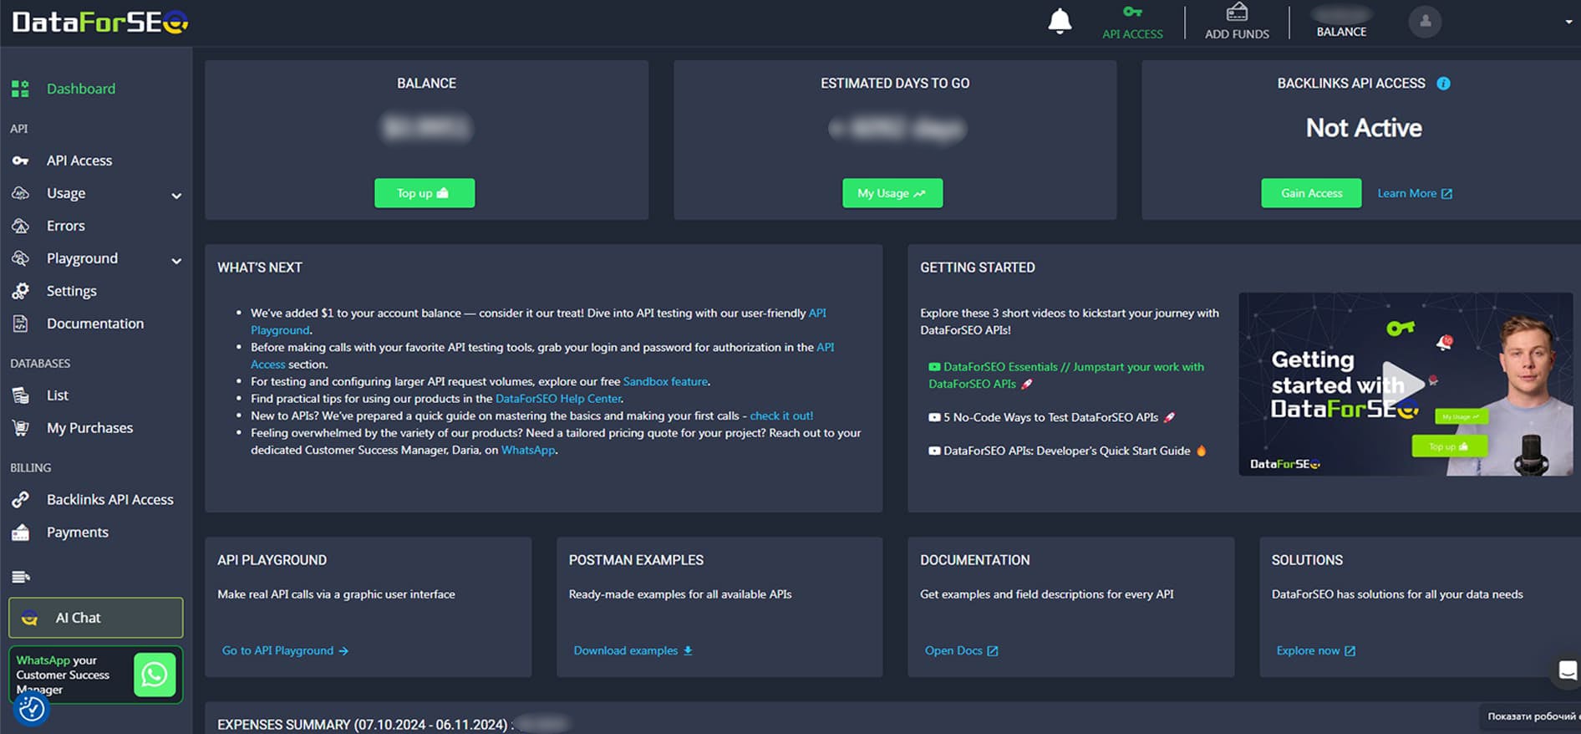Expand account dropdown arrow at top right

coord(1568,22)
